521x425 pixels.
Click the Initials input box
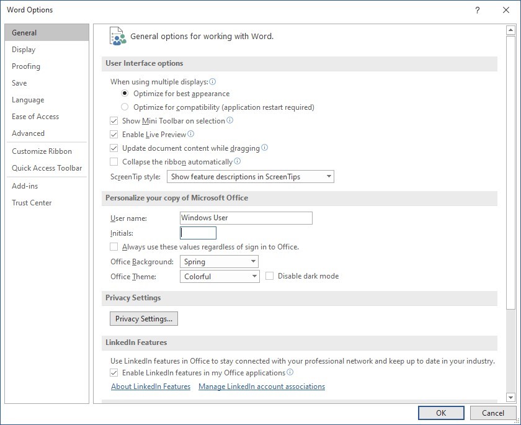click(x=198, y=233)
